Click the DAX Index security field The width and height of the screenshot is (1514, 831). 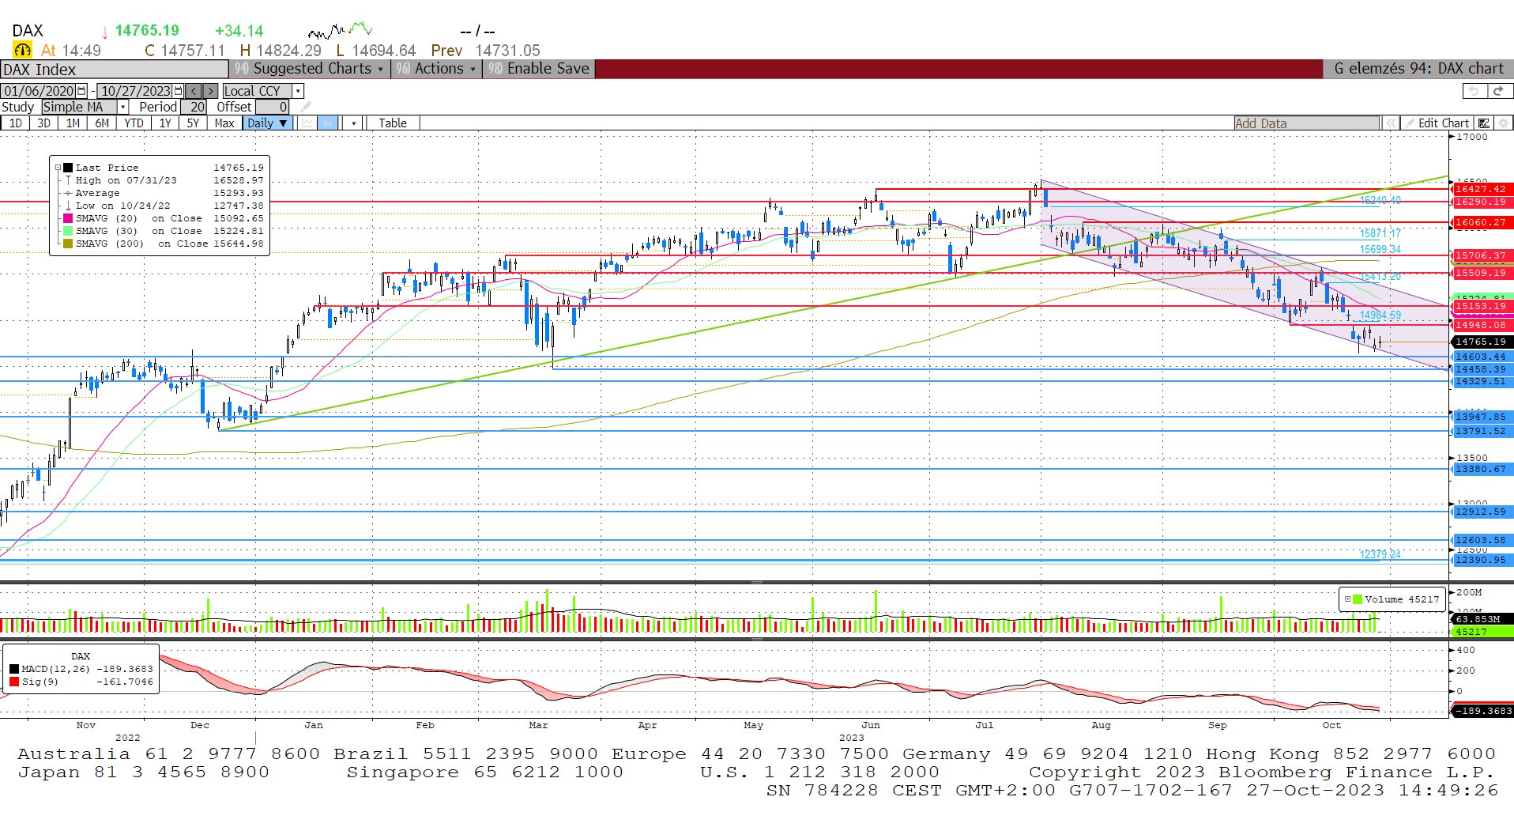coord(115,70)
